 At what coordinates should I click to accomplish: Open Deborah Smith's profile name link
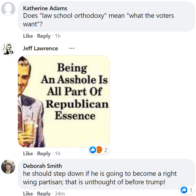click(42, 166)
